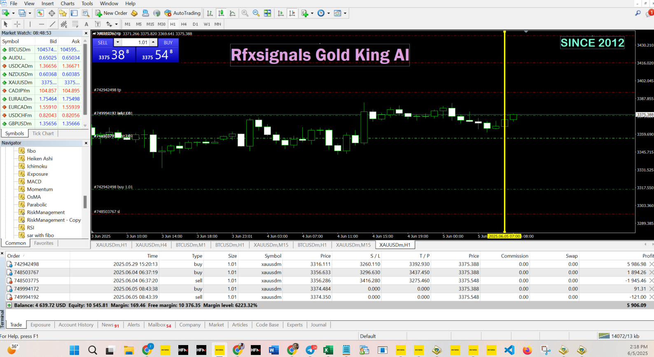Image resolution: width=654 pixels, height=357 pixels.
Task: Open the Tools menu
Action: click(x=87, y=3)
